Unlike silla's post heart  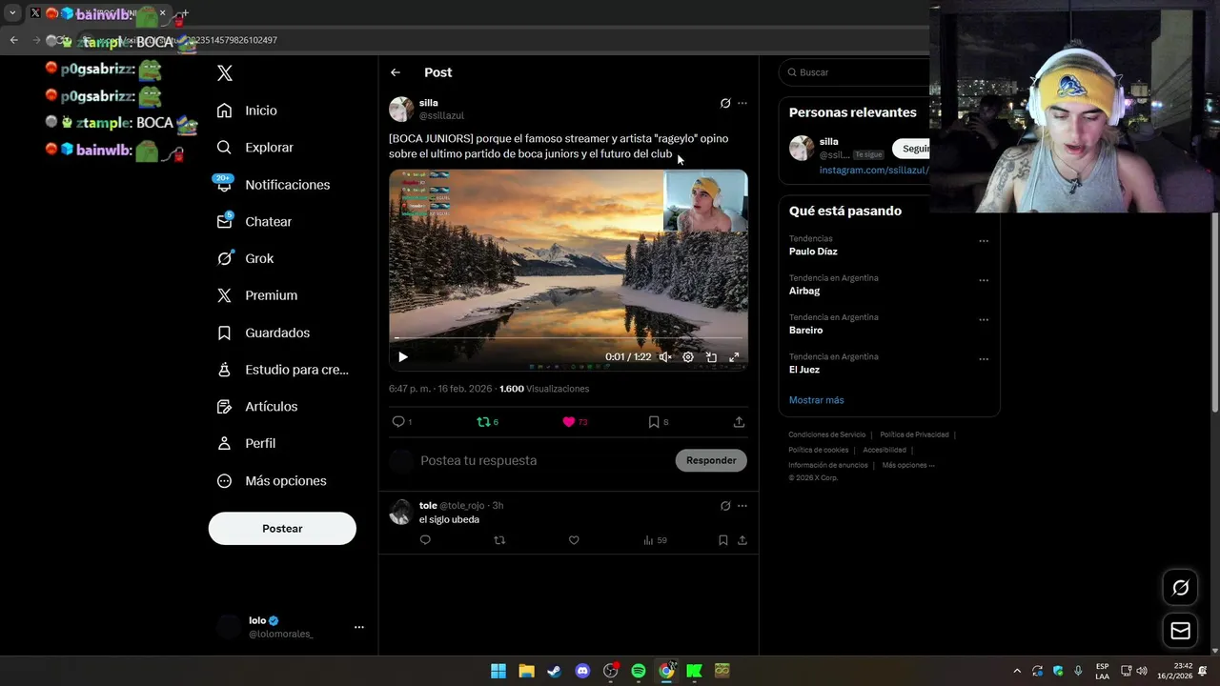569,422
